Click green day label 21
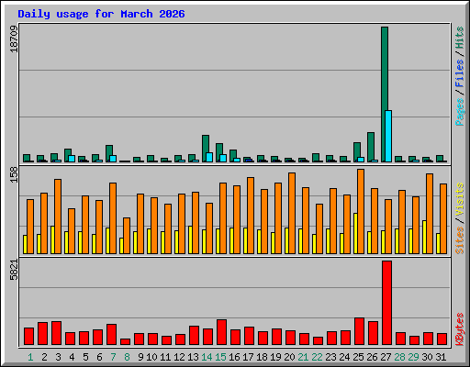The height and width of the screenshot is (367, 470). 303,357
